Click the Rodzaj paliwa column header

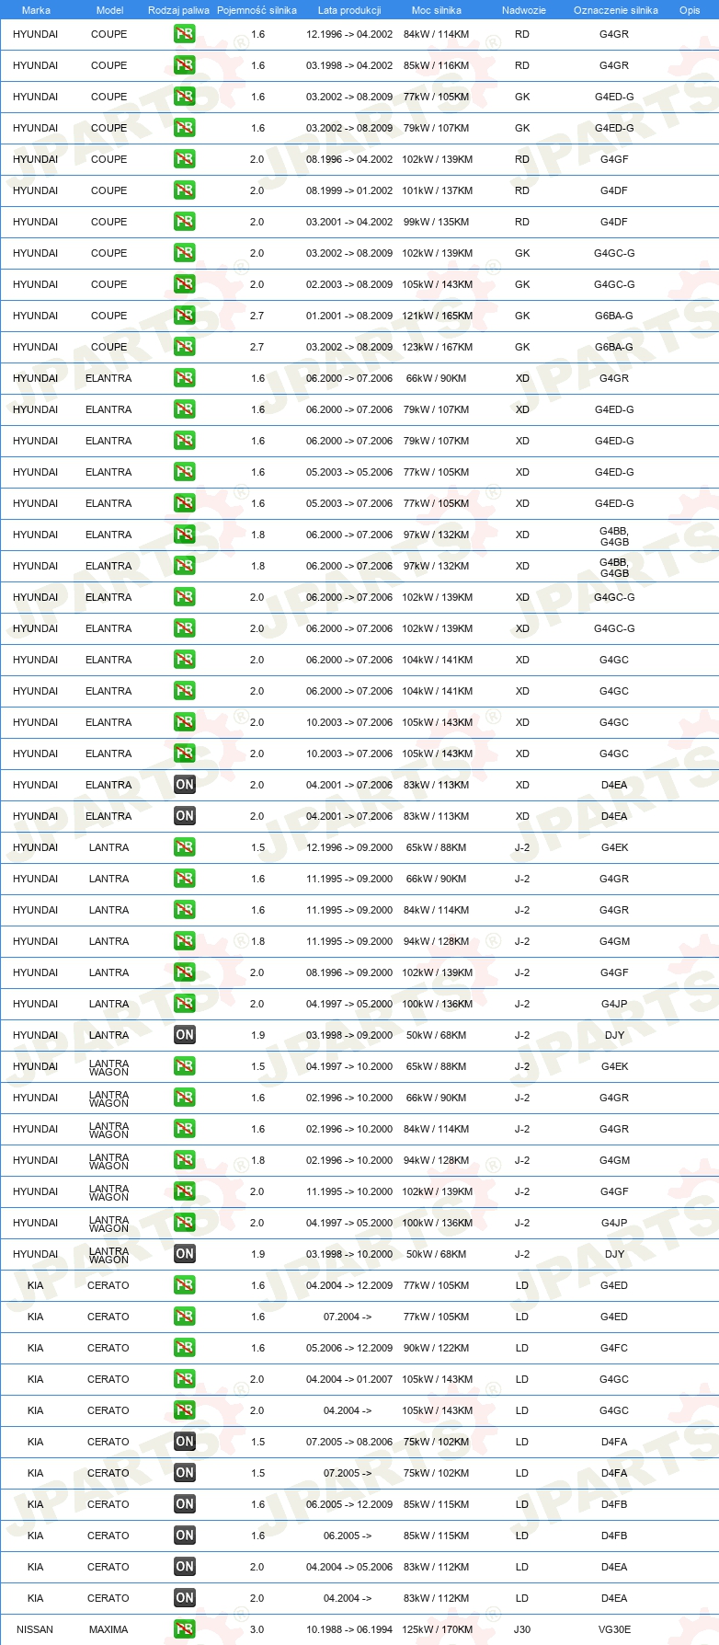coord(178,10)
